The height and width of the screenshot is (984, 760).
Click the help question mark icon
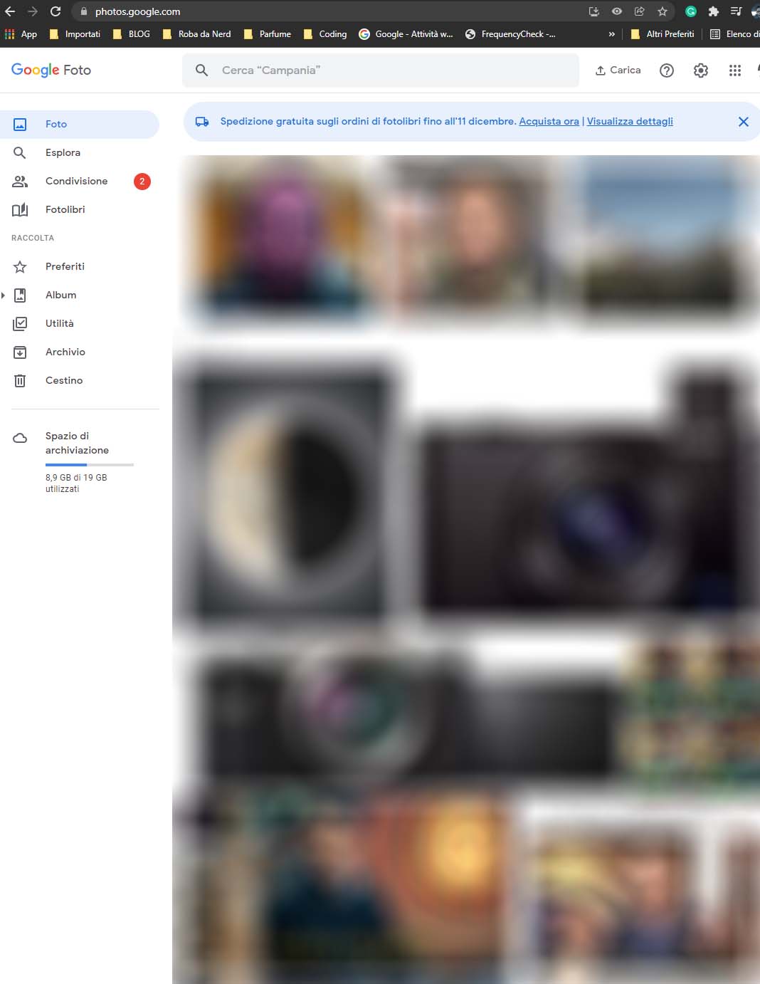coord(667,70)
